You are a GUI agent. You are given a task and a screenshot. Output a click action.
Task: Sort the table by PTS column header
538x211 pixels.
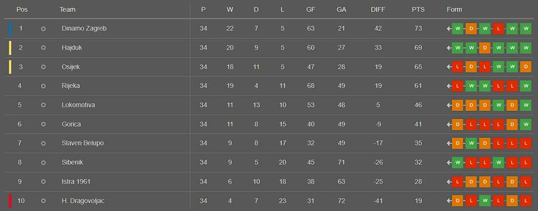(418, 10)
